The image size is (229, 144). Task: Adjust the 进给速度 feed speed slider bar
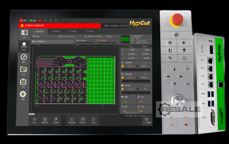pyautogui.click(x=136, y=81)
